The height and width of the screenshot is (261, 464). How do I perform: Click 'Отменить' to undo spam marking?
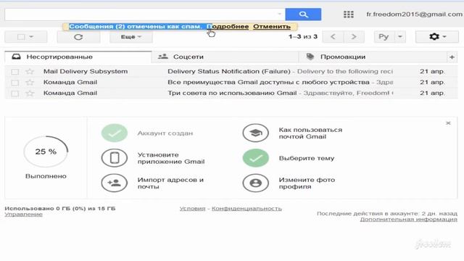(x=272, y=27)
